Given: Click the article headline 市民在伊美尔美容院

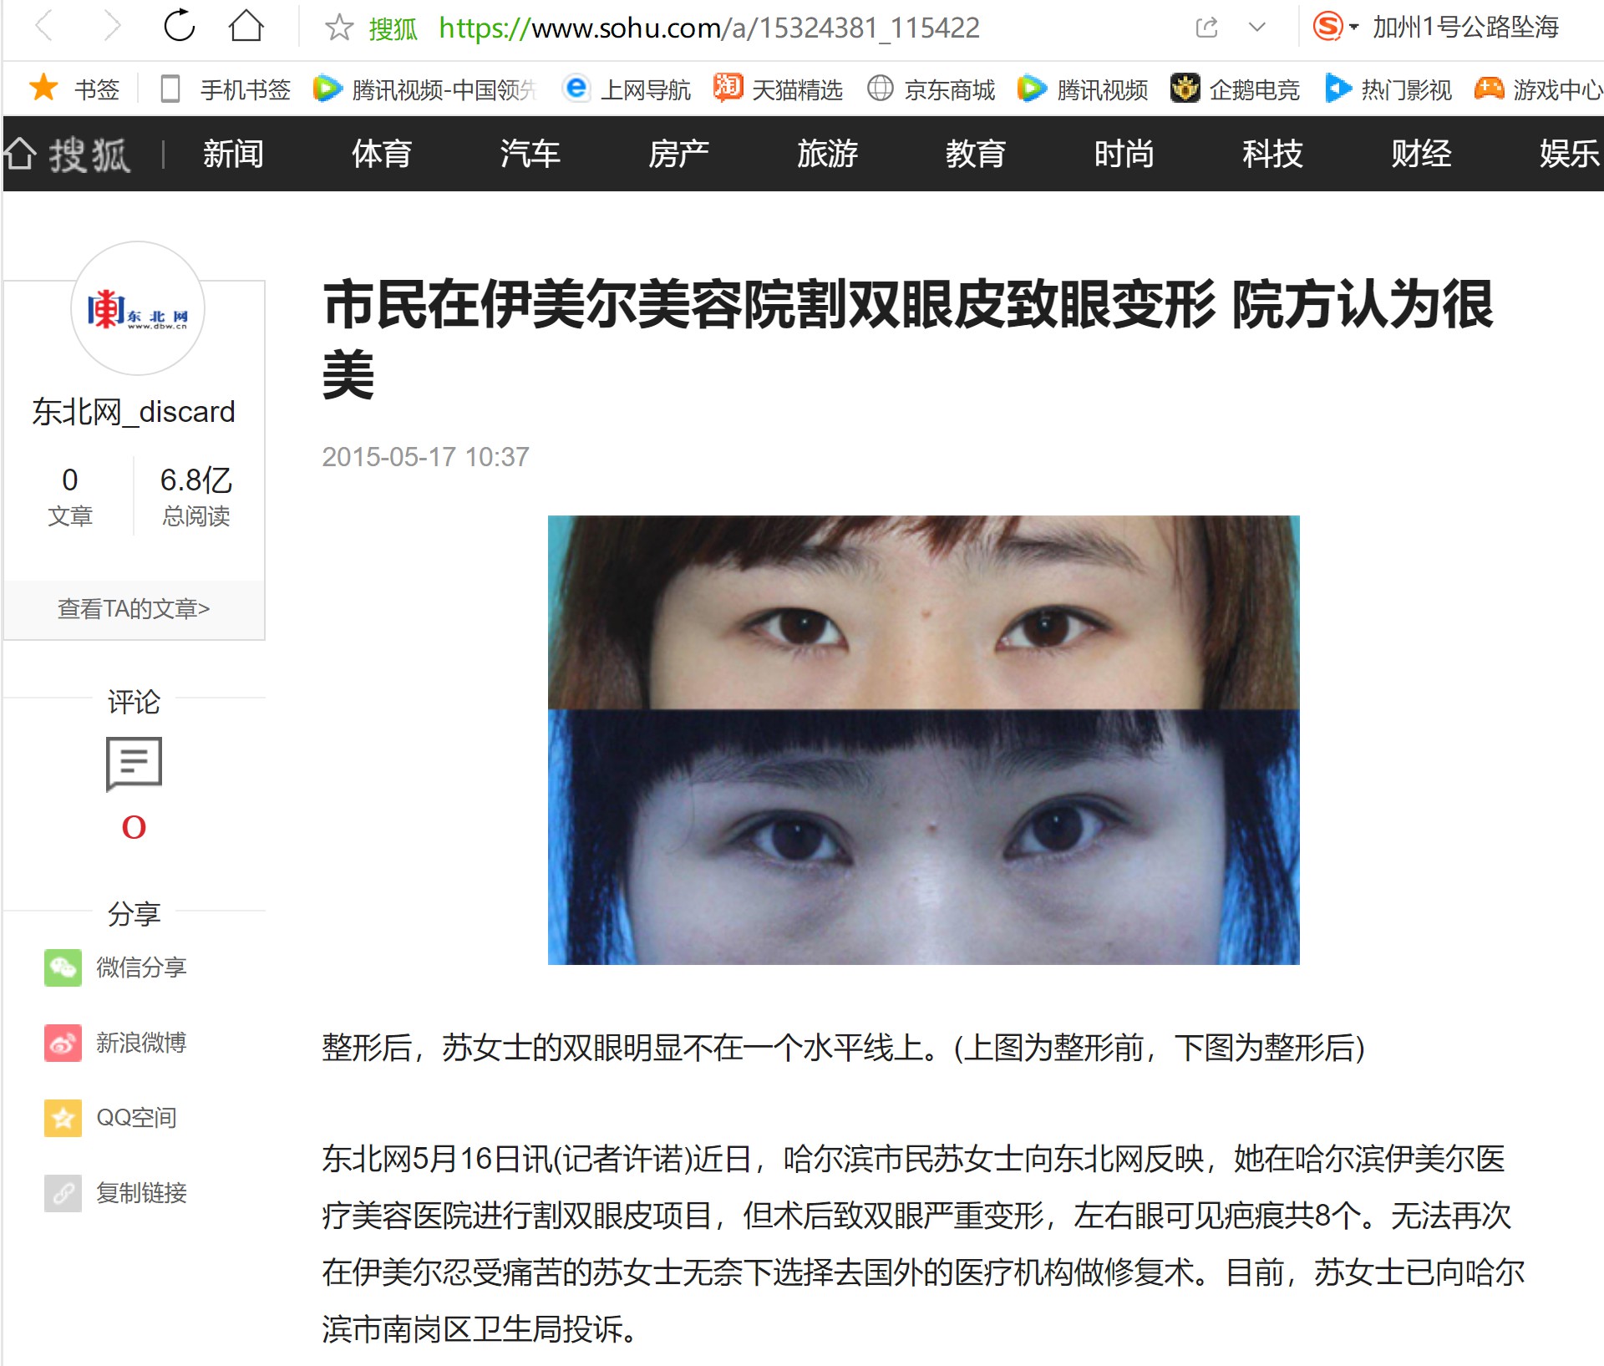Looking at the screenshot, I should click(x=908, y=339).
